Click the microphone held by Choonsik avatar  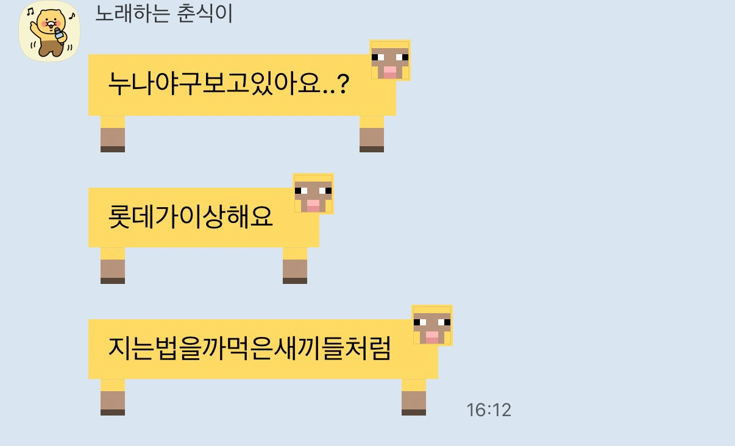pyautogui.click(x=58, y=36)
